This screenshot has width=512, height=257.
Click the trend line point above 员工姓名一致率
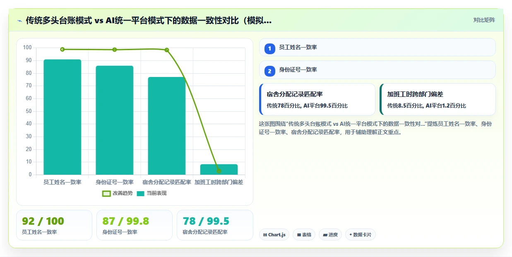(62, 49)
